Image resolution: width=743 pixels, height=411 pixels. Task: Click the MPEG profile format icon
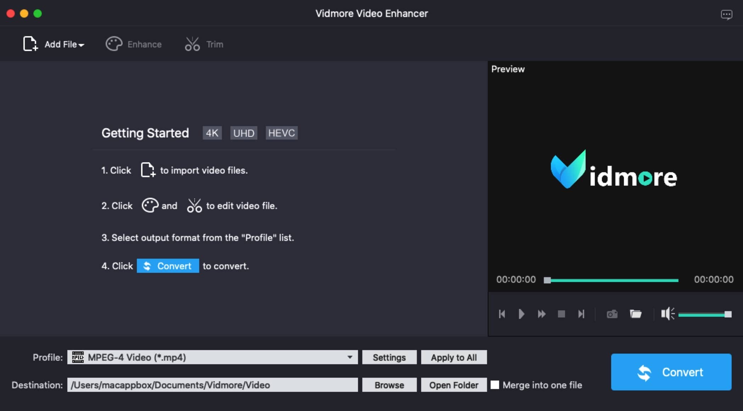[x=78, y=357]
